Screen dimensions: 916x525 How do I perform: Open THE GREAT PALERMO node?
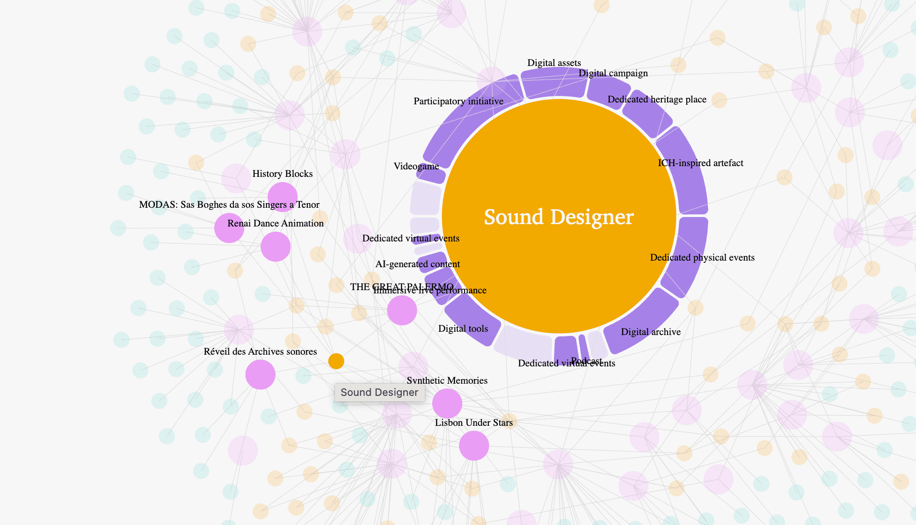click(x=402, y=310)
